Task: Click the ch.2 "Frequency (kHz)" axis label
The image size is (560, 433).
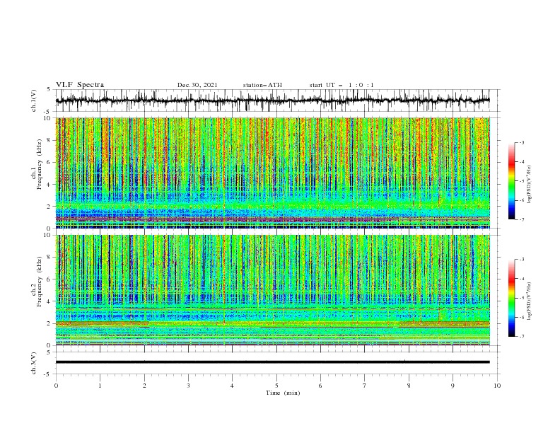Action: click(40, 282)
